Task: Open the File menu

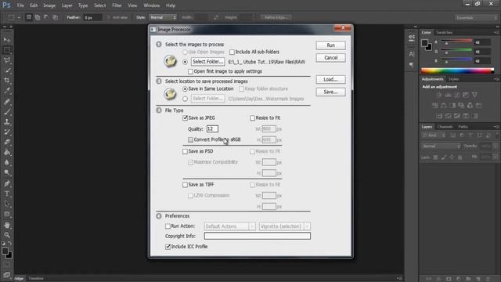Action: coord(20,5)
